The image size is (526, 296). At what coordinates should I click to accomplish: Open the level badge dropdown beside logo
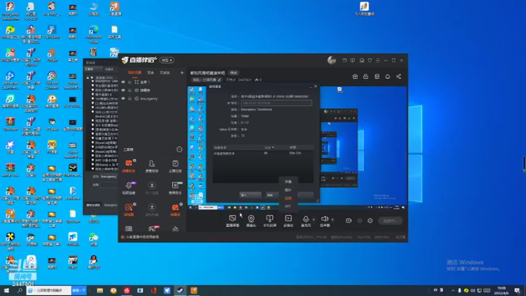167,60
